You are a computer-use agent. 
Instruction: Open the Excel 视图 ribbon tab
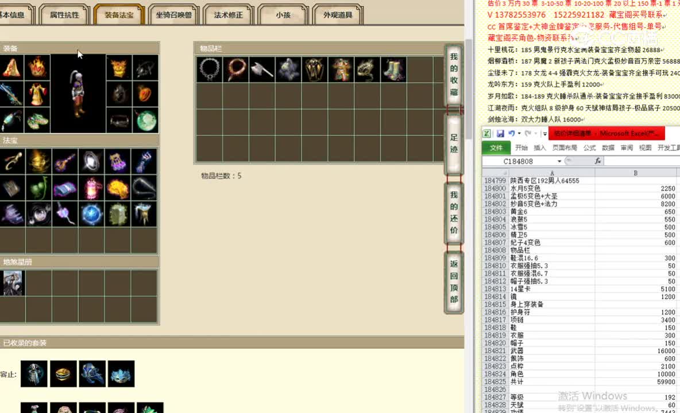646,147
